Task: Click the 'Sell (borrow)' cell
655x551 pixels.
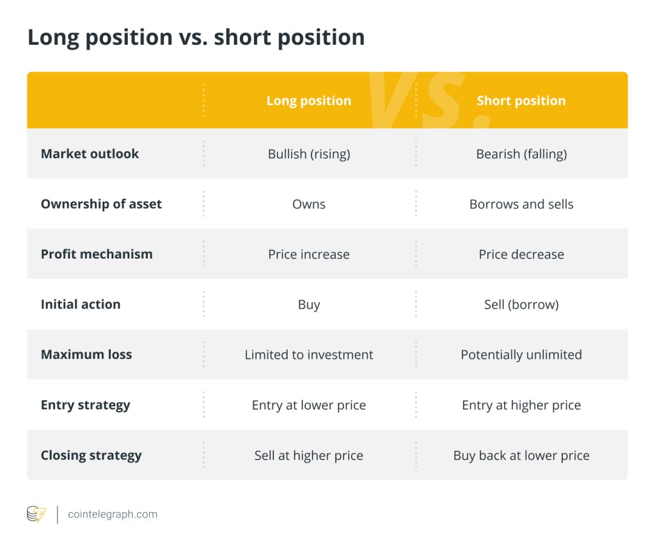Action: (521, 305)
